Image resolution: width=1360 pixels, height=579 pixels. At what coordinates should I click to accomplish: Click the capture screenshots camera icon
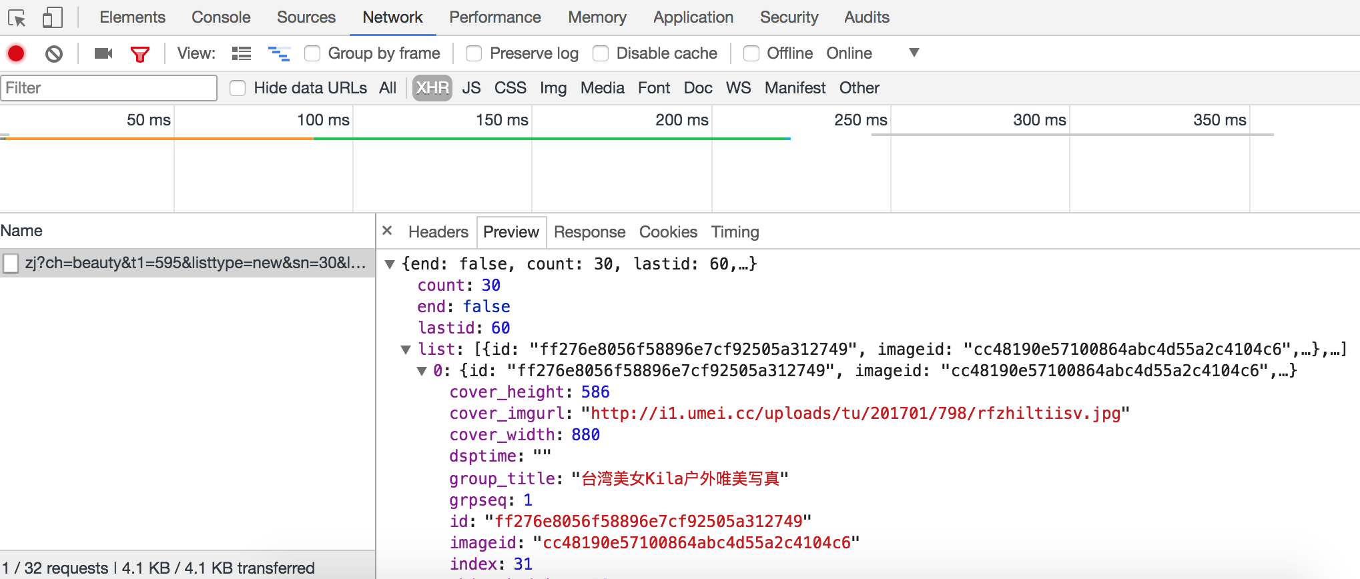(103, 53)
